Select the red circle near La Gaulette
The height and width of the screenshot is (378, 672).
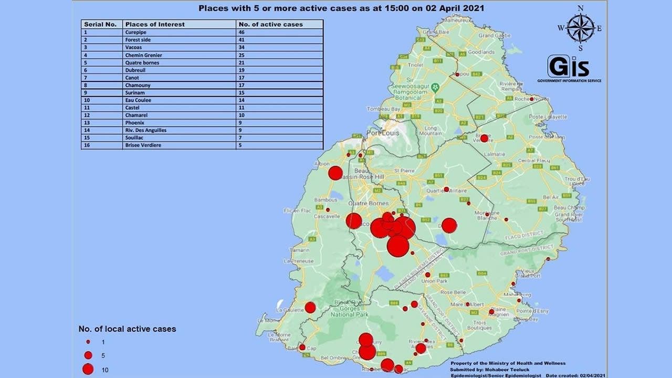pyautogui.click(x=310, y=307)
